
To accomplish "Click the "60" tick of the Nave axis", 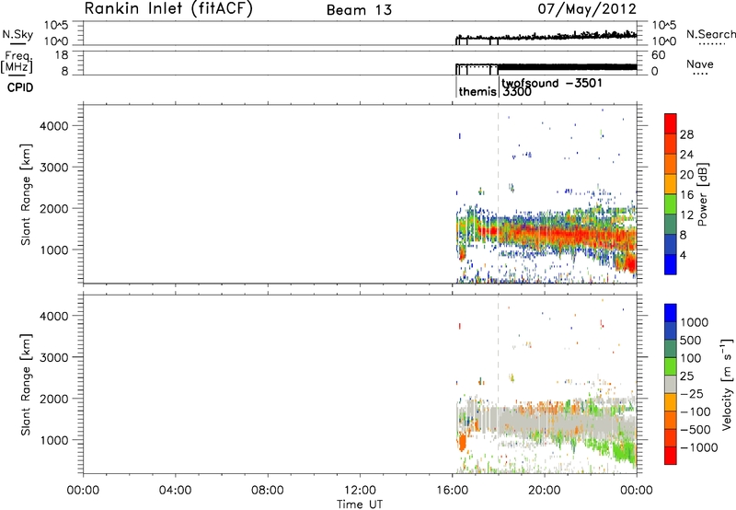I will click(658, 55).
